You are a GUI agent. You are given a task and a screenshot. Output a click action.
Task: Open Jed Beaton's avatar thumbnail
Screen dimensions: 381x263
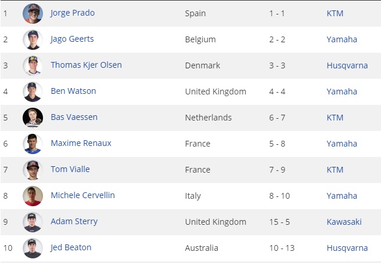click(33, 248)
